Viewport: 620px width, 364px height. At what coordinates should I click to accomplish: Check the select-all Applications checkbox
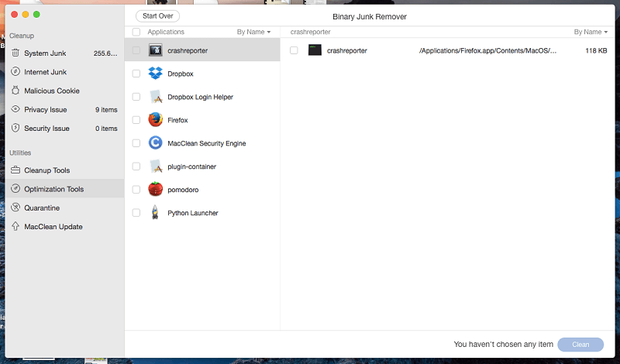(x=136, y=32)
